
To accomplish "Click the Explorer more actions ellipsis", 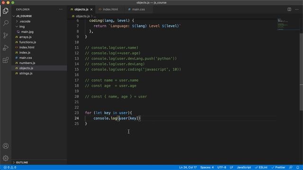I will [61, 9].
